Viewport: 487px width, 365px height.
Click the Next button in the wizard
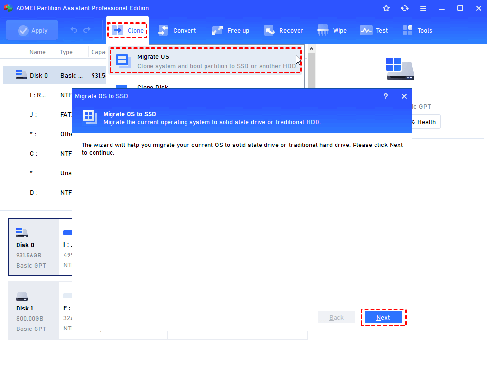tap(383, 317)
